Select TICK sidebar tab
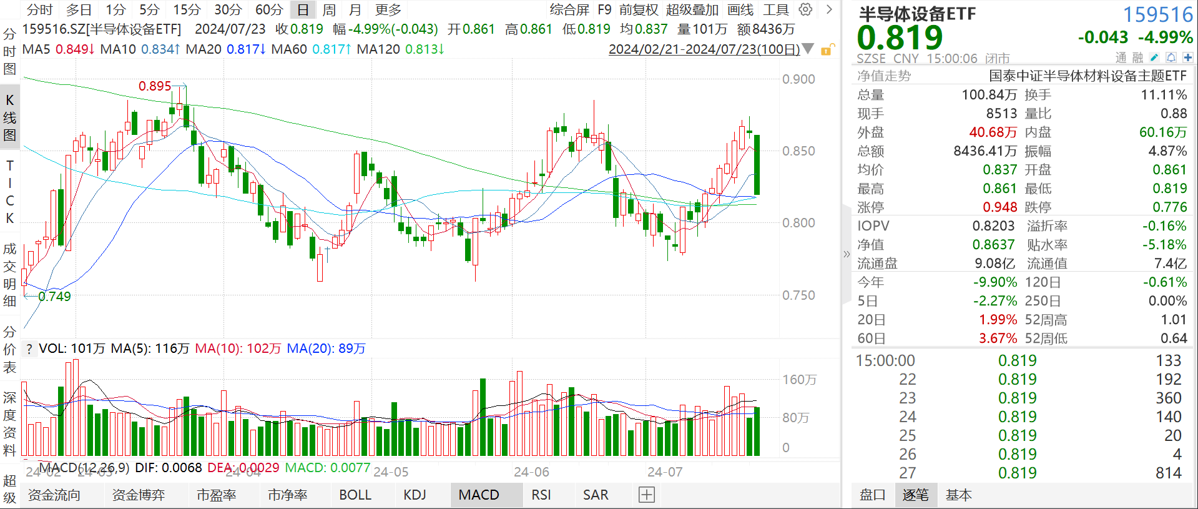The height and width of the screenshot is (509, 1198). tap(9, 192)
